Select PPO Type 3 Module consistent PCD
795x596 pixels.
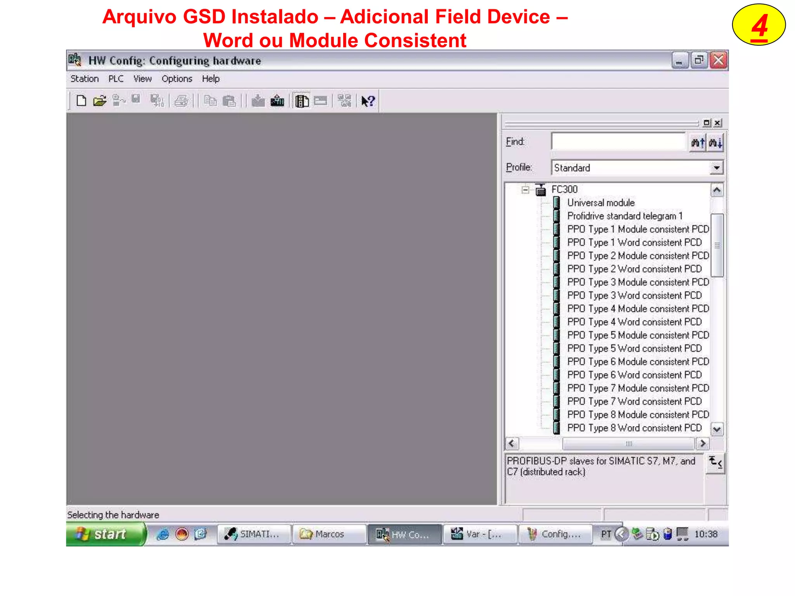[x=638, y=282]
